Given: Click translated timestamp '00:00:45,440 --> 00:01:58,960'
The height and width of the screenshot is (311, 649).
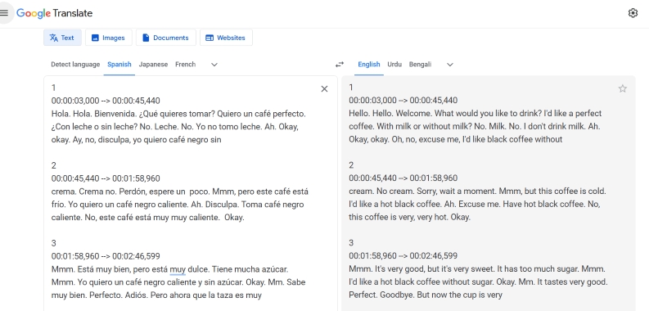Looking at the screenshot, I should pos(403,178).
